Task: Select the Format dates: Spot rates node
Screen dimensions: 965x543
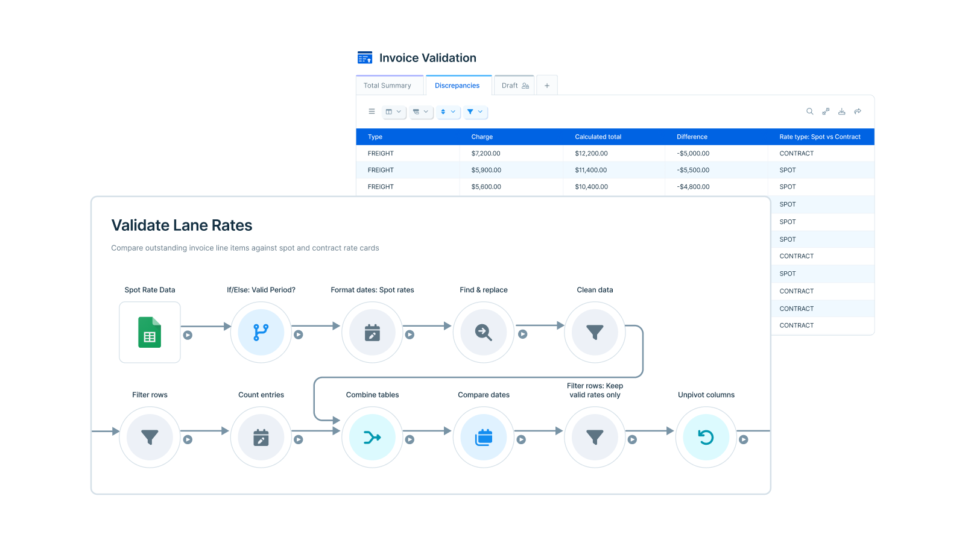Action: pyautogui.click(x=372, y=332)
